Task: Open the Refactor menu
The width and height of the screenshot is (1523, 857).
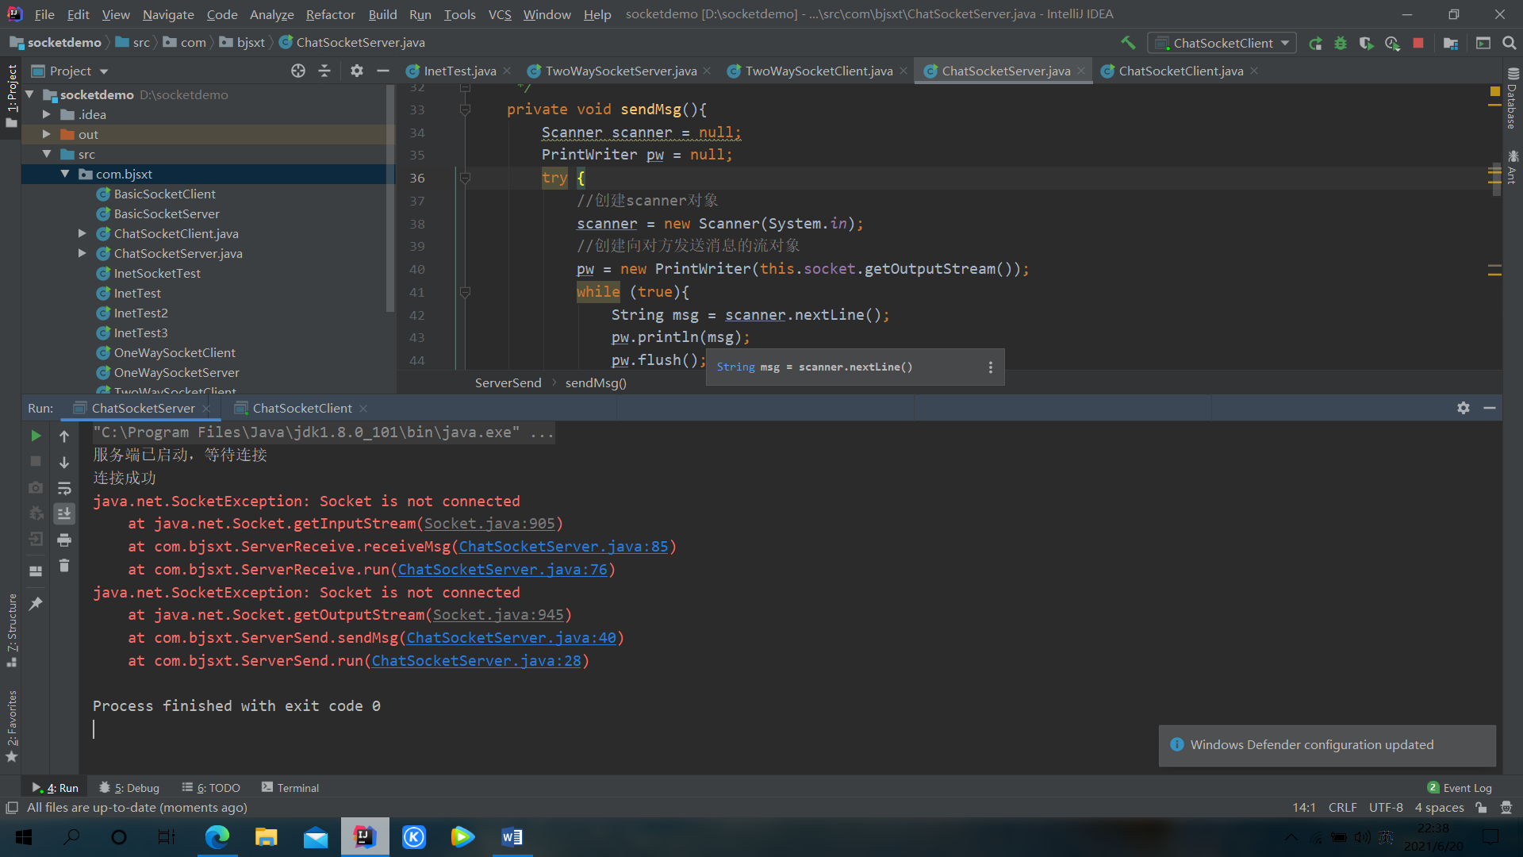Action: pos(330,14)
